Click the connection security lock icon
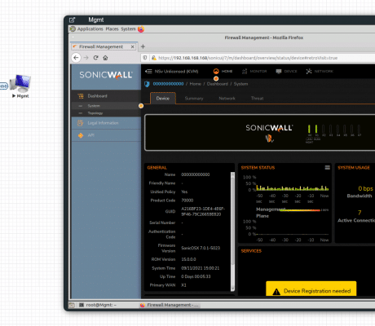 pyautogui.click(x=154, y=58)
